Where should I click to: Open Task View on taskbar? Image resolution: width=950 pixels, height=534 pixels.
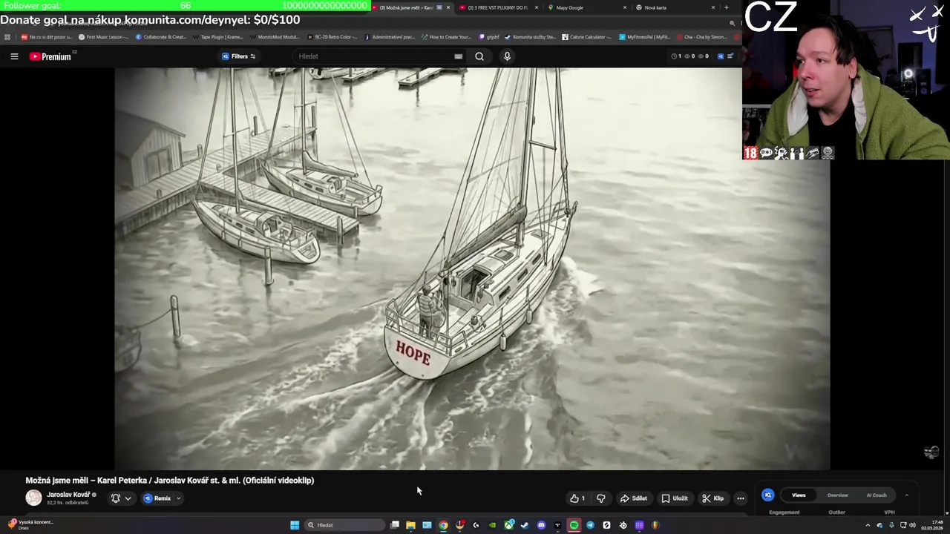395,525
